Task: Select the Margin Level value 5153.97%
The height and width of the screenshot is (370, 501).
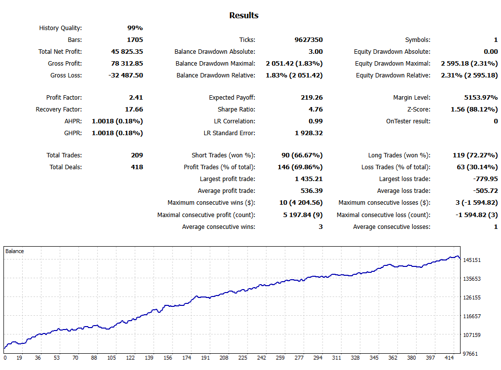Action: [x=481, y=97]
